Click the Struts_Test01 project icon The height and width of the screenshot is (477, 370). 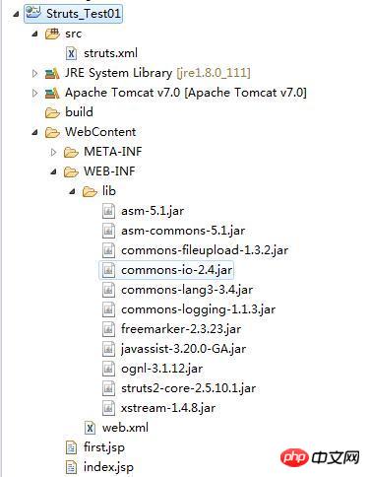[x=33, y=13]
